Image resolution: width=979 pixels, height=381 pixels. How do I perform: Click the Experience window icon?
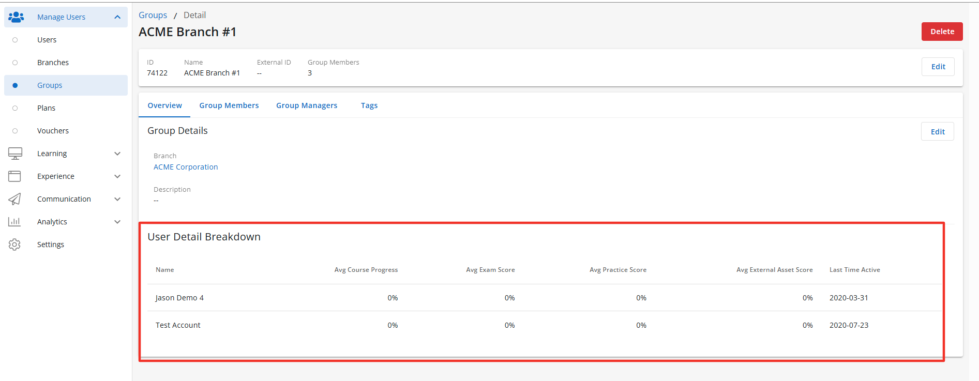click(14, 176)
